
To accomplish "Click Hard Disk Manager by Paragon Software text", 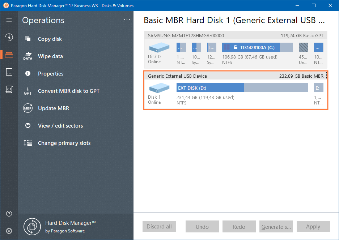I will click(71, 227).
